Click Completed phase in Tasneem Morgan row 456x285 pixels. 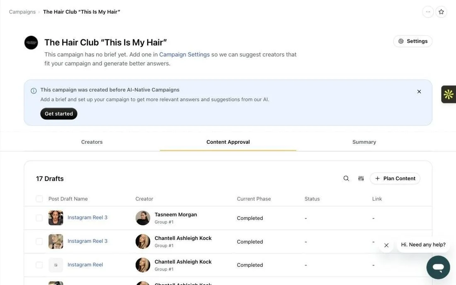coord(250,218)
